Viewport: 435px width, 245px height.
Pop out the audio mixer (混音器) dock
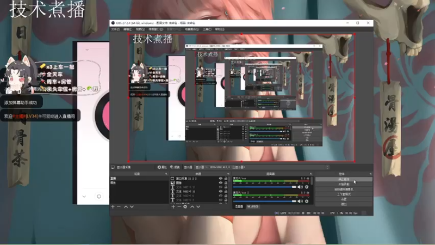[310, 174]
